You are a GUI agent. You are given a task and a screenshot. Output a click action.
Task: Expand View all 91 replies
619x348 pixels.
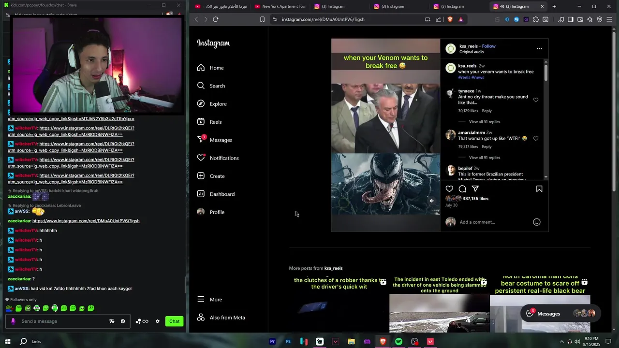[485, 158]
